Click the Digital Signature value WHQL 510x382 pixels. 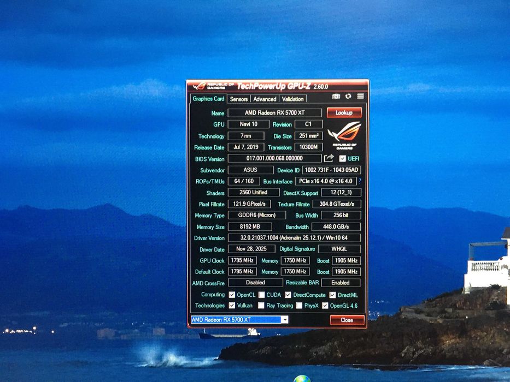[339, 249]
